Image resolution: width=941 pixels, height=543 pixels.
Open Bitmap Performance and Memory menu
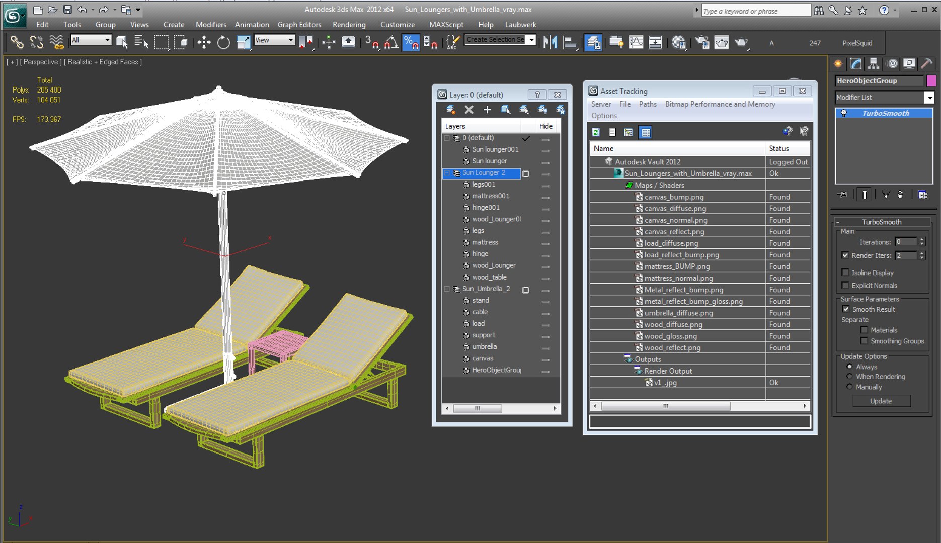(x=720, y=104)
